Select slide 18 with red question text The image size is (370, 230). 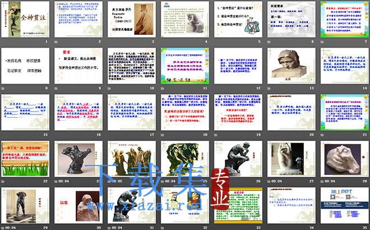[x=185, y=112]
